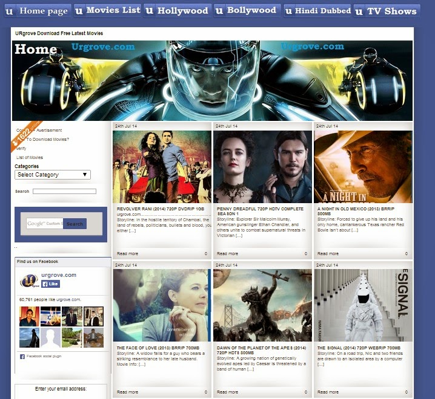The height and width of the screenshot is (399, 435).
Task: Click the garden landscape Facebook fan photo
Action: pyautogui.click(x=72, y=337)
